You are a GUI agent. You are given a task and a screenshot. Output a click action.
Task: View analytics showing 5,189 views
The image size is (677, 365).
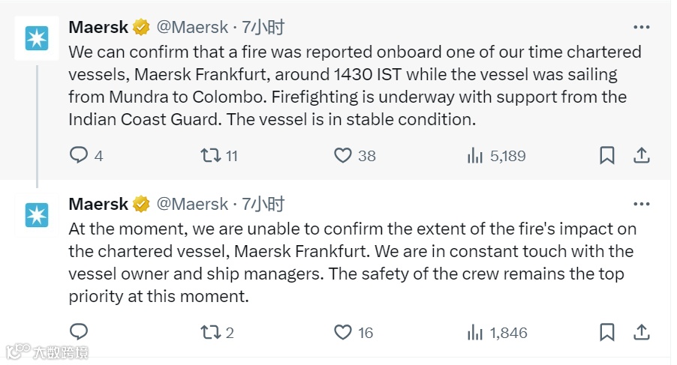tap(475, 155)
